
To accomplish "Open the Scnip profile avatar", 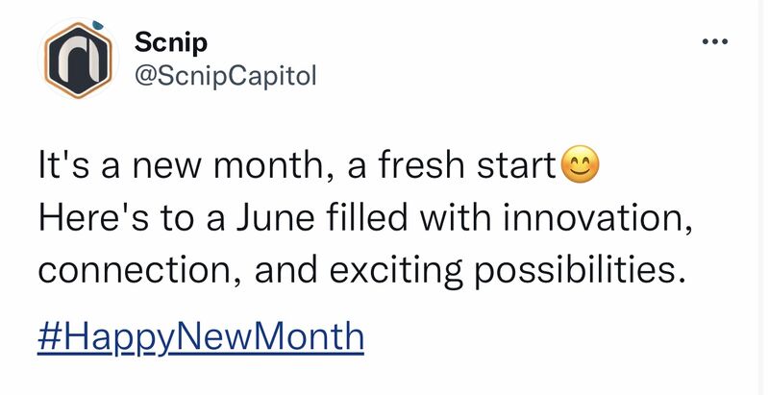I will (79, 60).
